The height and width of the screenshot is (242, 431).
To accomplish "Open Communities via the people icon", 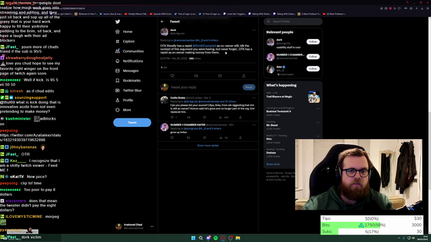I will (x=117, y=51).
